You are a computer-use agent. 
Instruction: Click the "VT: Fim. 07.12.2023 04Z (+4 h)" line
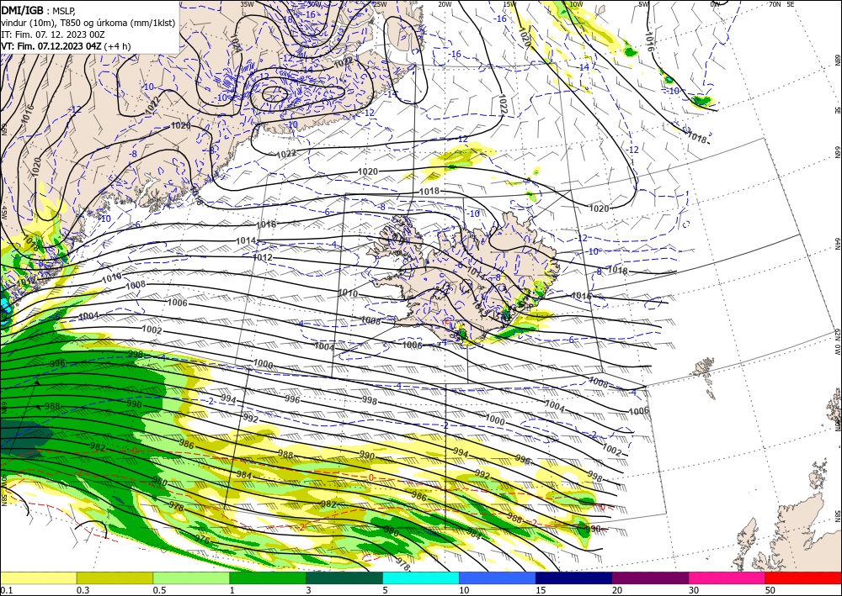click(x=66, y=46)
